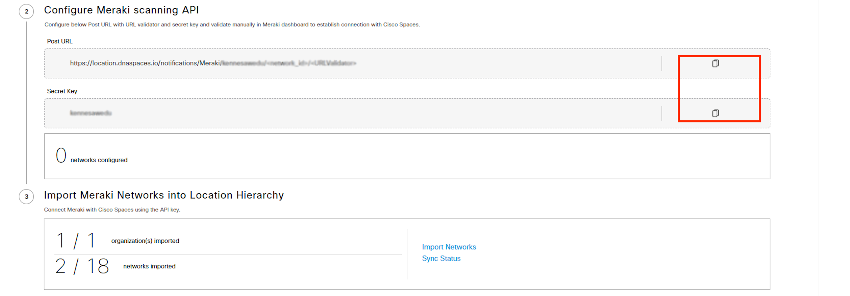Click the 'organization(s) imported' label
The image size is (850, 296).
pyautogui.click(x=145, y=241)
